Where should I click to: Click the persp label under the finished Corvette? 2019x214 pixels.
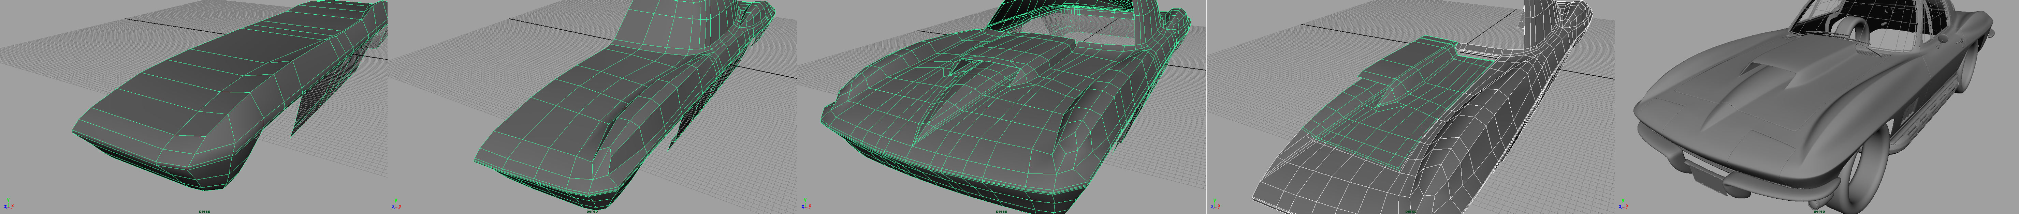(x=1820, y=211)
